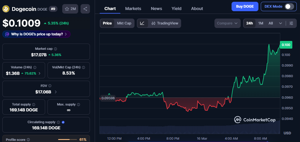Show Total supply info icon
This screenshot has height=142, width=300.
click(x=34, y=105)
